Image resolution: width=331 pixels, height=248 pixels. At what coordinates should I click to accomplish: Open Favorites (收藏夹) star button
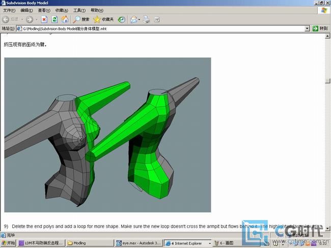click(103, 19)
